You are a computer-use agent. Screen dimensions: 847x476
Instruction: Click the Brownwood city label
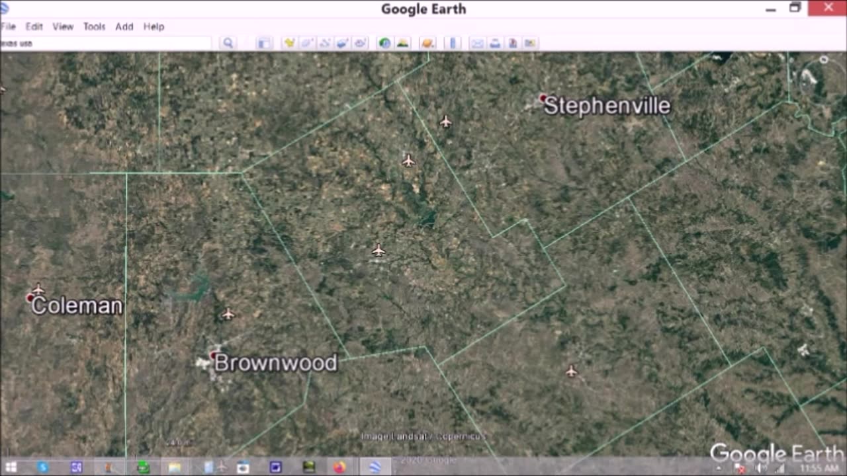point(276,363)
